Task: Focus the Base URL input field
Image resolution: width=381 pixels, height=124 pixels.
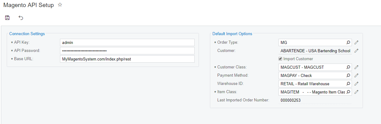Action: [127, 59]
